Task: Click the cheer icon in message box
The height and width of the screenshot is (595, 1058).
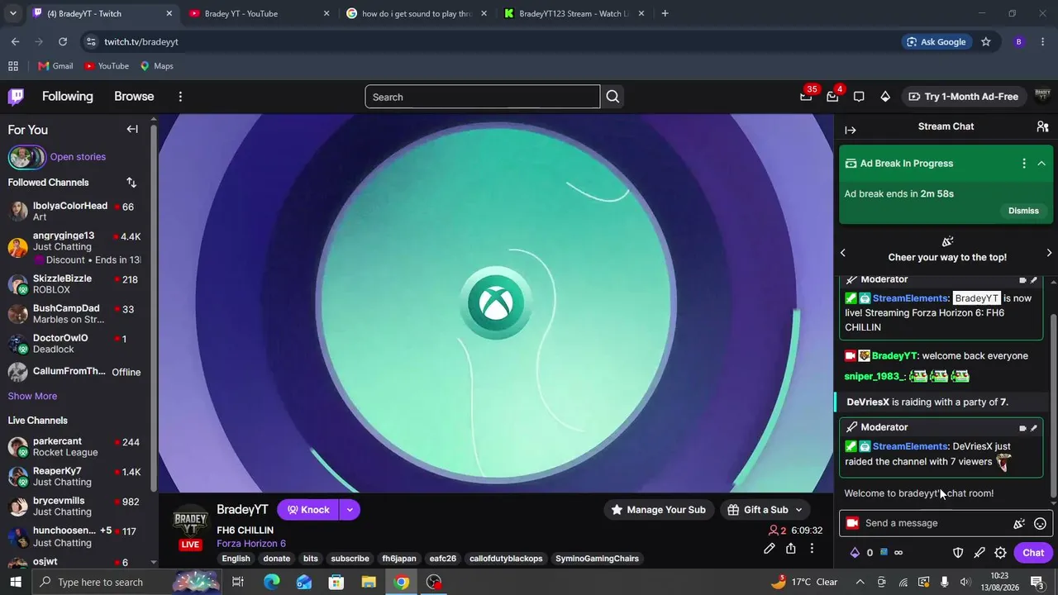Action: click(x=1019, y=523)
